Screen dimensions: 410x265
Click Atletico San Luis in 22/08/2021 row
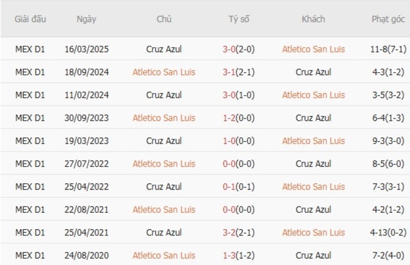tap(164, 210)
